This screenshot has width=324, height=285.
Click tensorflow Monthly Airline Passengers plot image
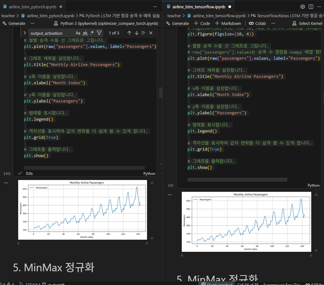click(246, 222)
